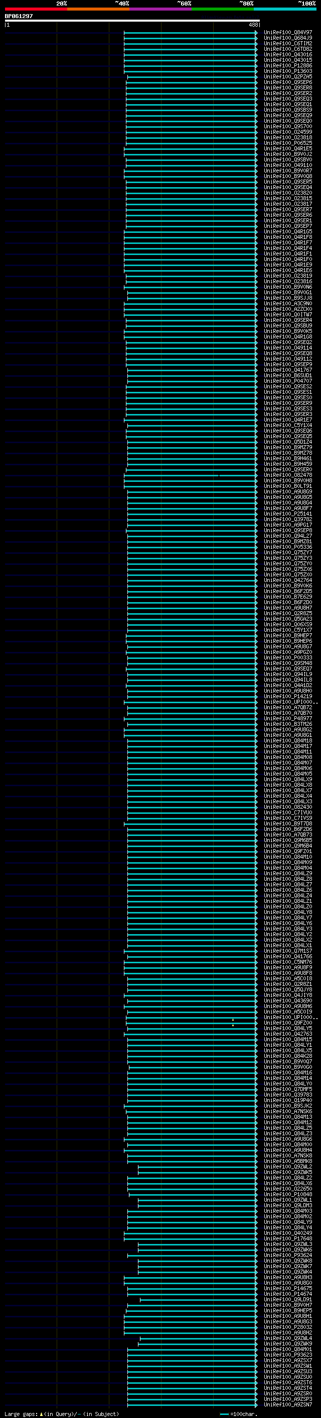Click the white query sequence bar
321x1418 pixels.
click(132, 21)
